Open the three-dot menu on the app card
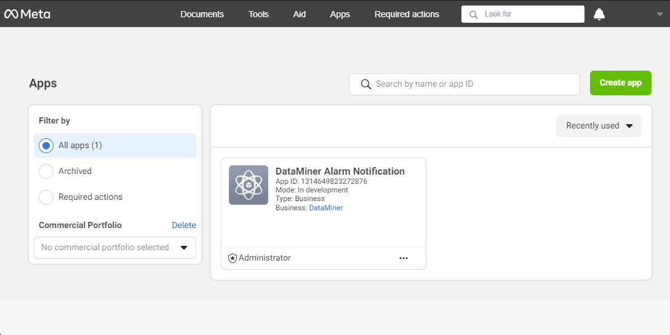 [404, 258]
